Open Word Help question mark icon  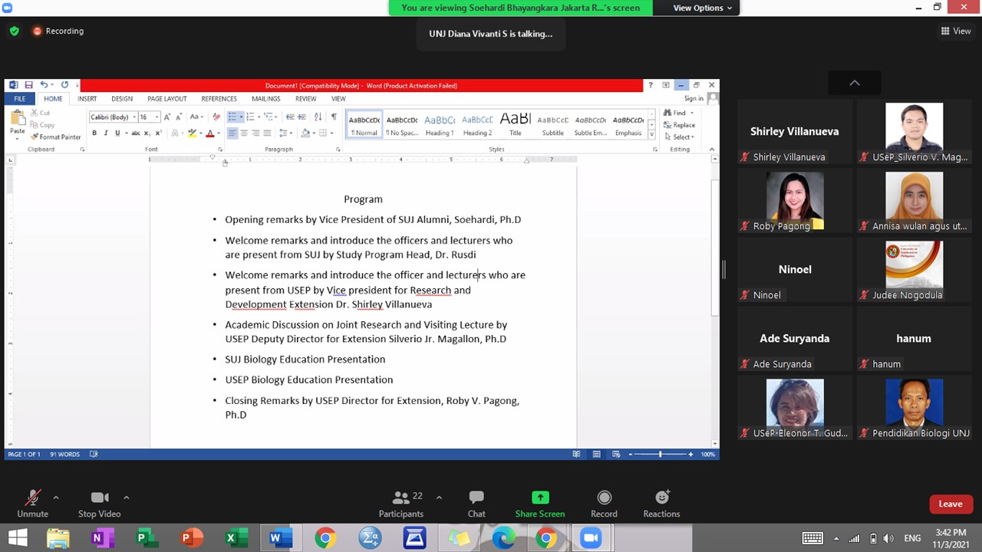tap(651, 85)
